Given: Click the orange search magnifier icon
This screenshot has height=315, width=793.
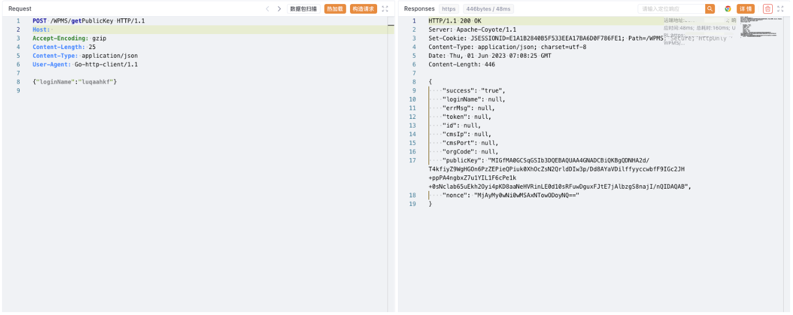Looking at the screenshot, I should 710,9.
